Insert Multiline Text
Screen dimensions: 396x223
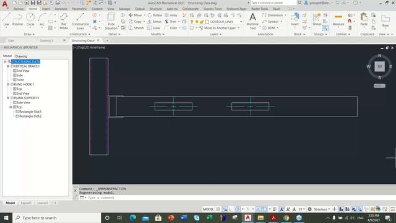(252, 21)
